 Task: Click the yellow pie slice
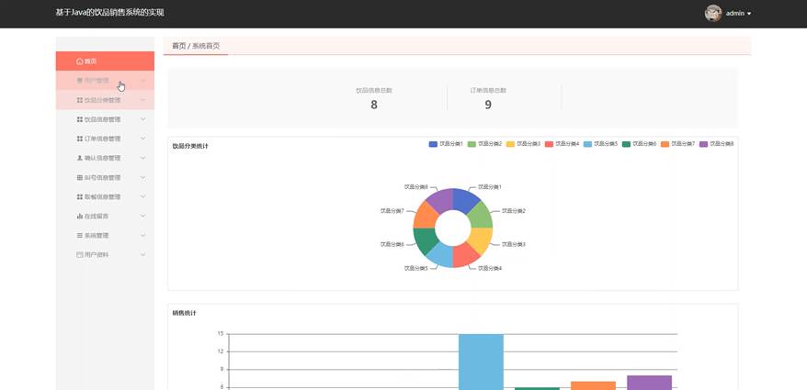tap(483, 240)
